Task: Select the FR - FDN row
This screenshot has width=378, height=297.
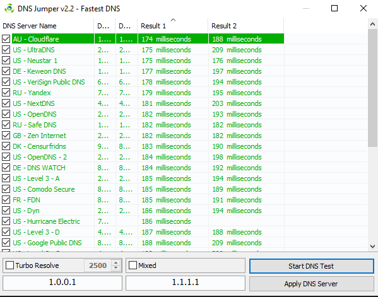Action: click(143, 200)
